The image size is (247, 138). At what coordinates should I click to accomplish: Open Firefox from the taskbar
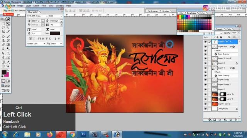[50, 135]
